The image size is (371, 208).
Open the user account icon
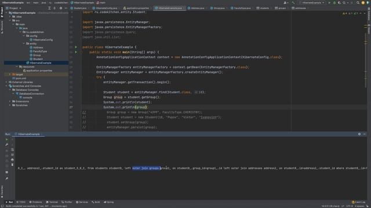pos(286,2)
